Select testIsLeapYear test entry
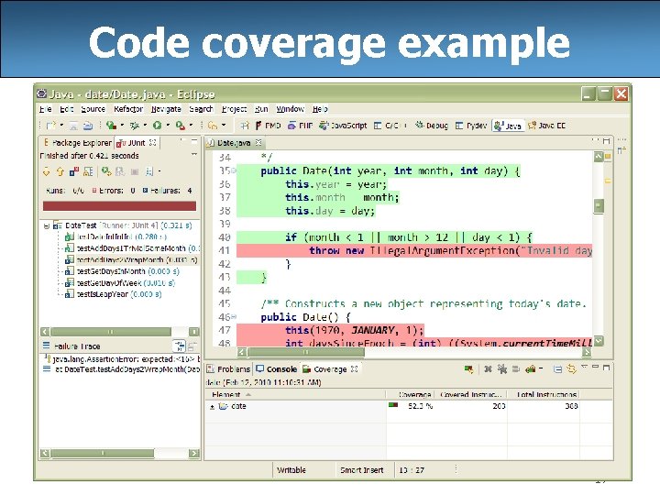The image size is (660, 495). 114,294
